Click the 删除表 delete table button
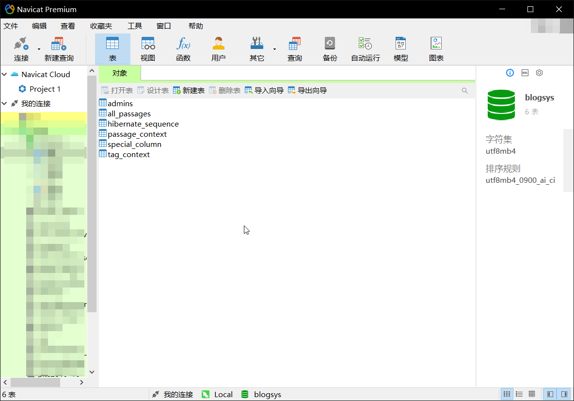The height and width of the screenshot is (401, 574). (x=225, y=91)
